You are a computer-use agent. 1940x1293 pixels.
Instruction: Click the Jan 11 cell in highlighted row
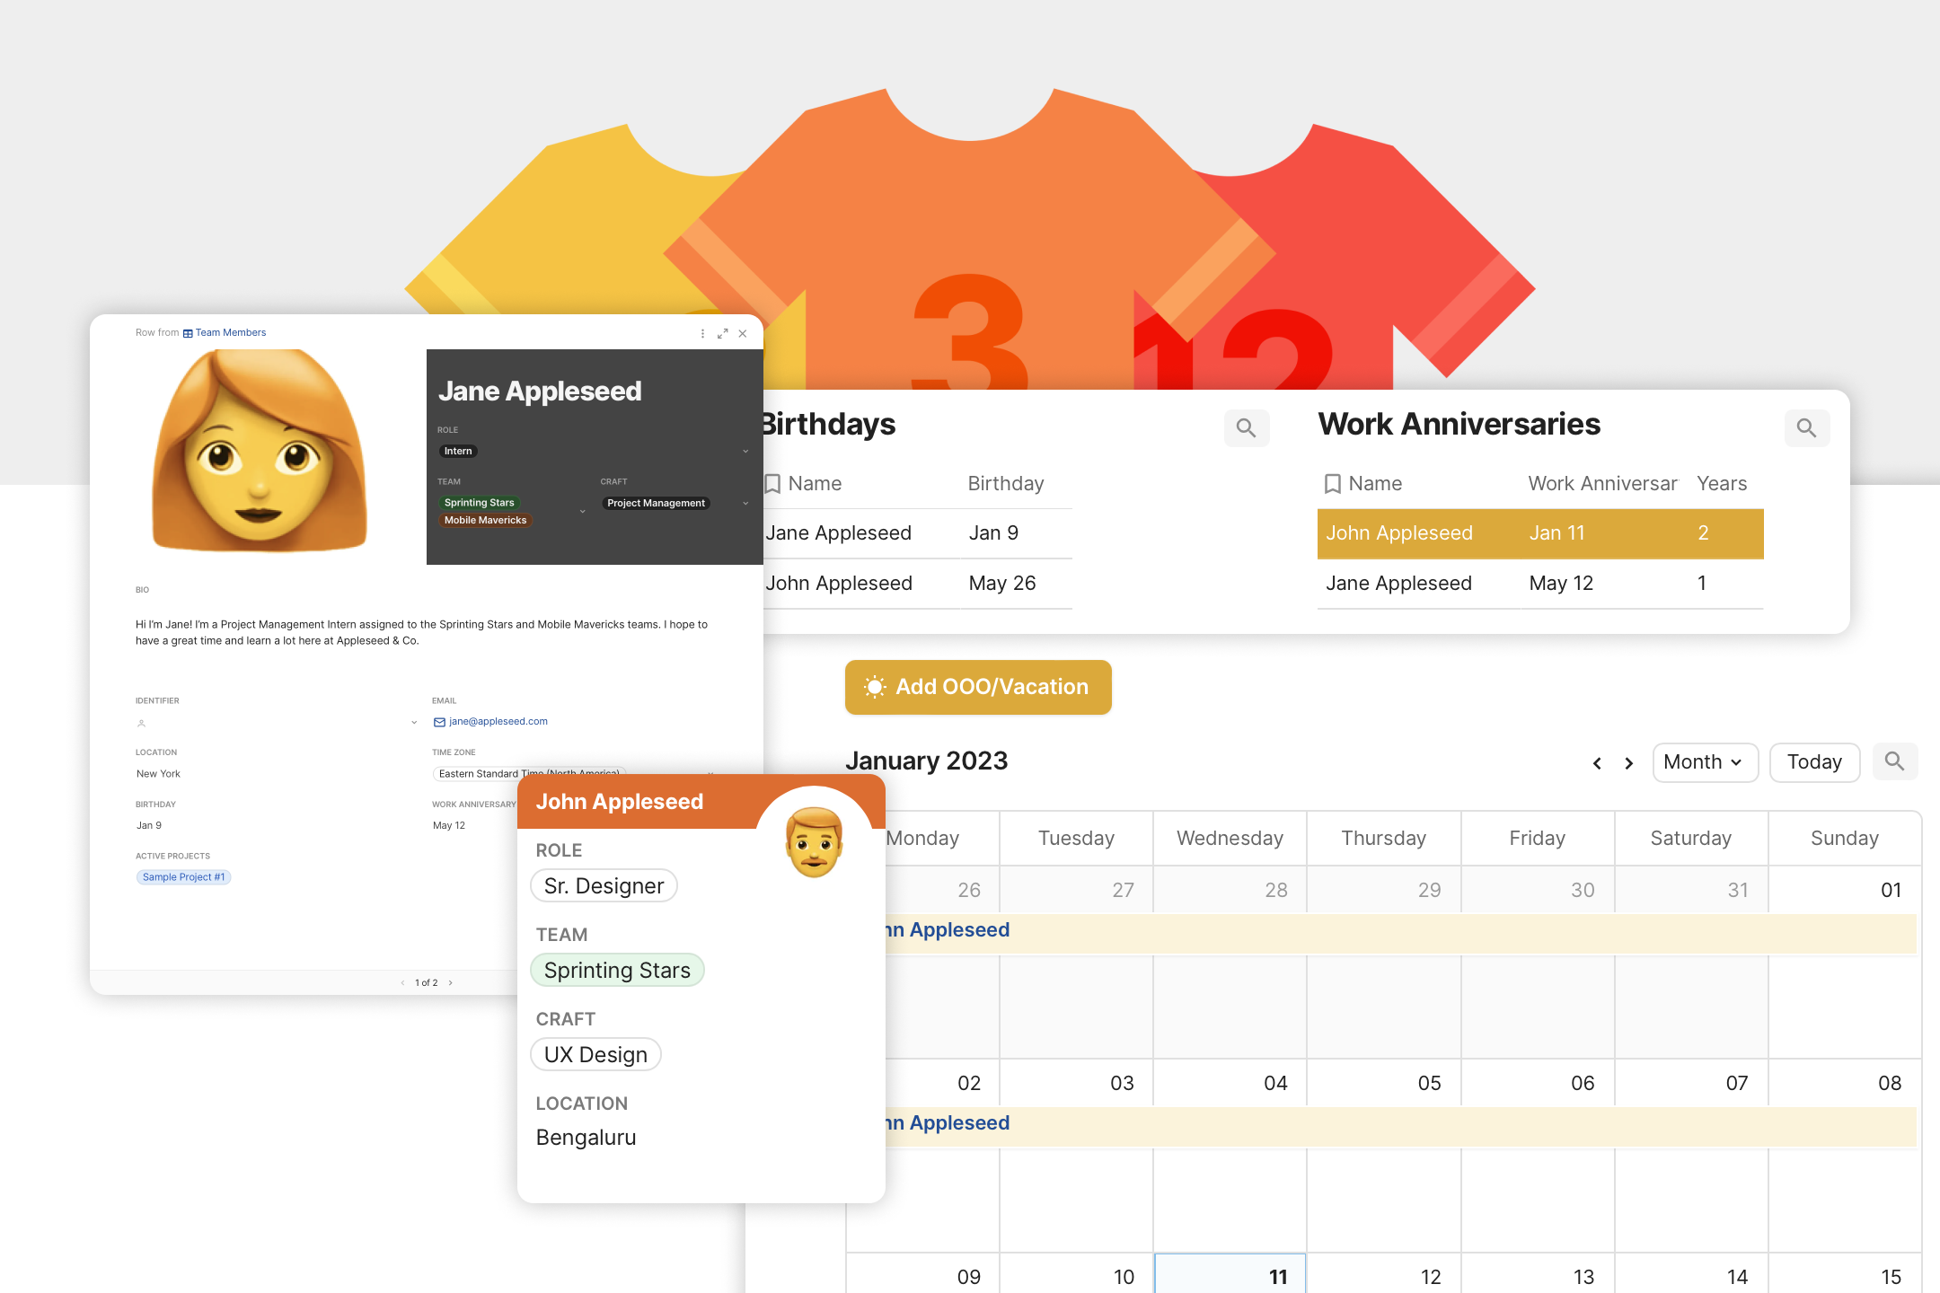[1557, 533]
